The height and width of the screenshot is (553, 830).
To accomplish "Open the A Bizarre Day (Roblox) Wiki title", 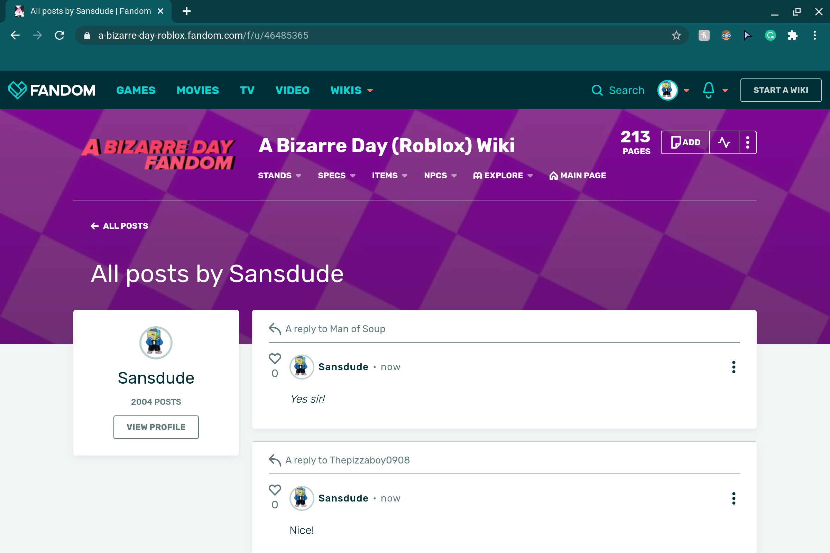I will point(386,145).
